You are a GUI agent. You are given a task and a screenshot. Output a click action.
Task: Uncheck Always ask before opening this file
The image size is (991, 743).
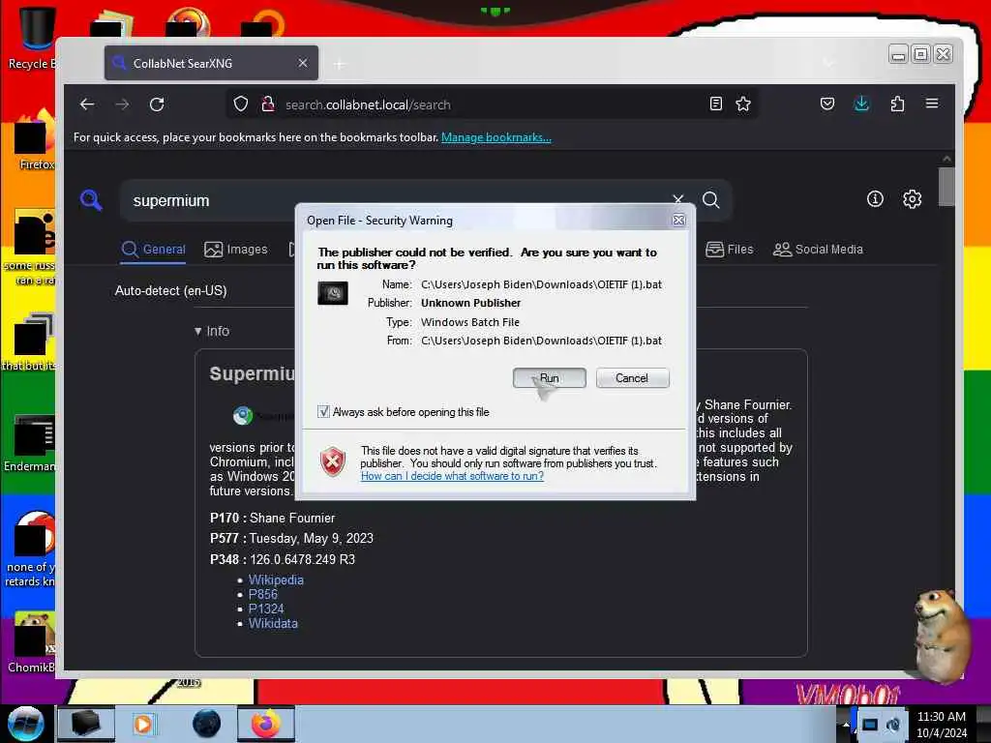[x=323, y=412]
